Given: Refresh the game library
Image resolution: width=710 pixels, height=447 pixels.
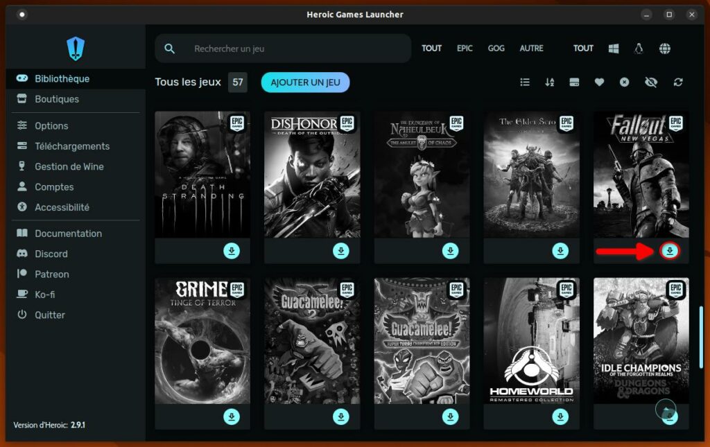Looking at the screenshot, I should coord(678,82).
